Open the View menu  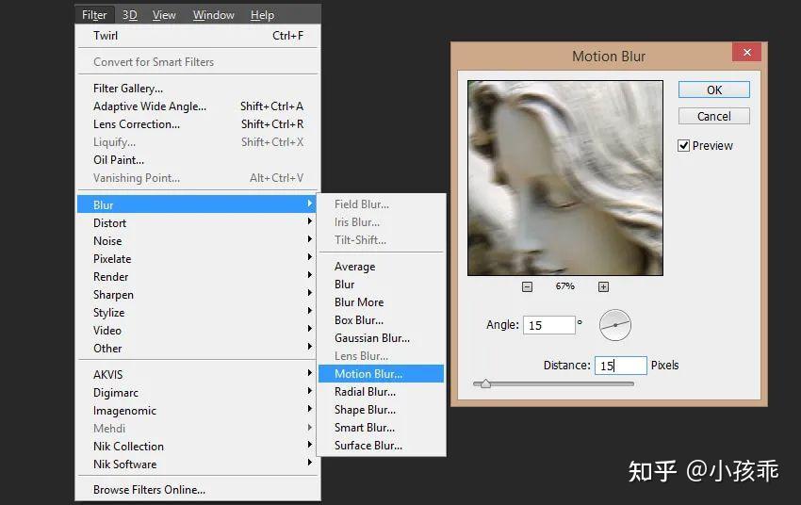click(x=163, y=15)
